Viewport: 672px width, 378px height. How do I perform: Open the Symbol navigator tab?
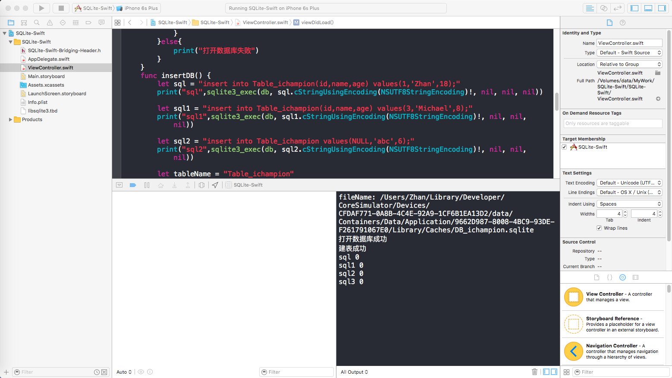coord(24,22)
